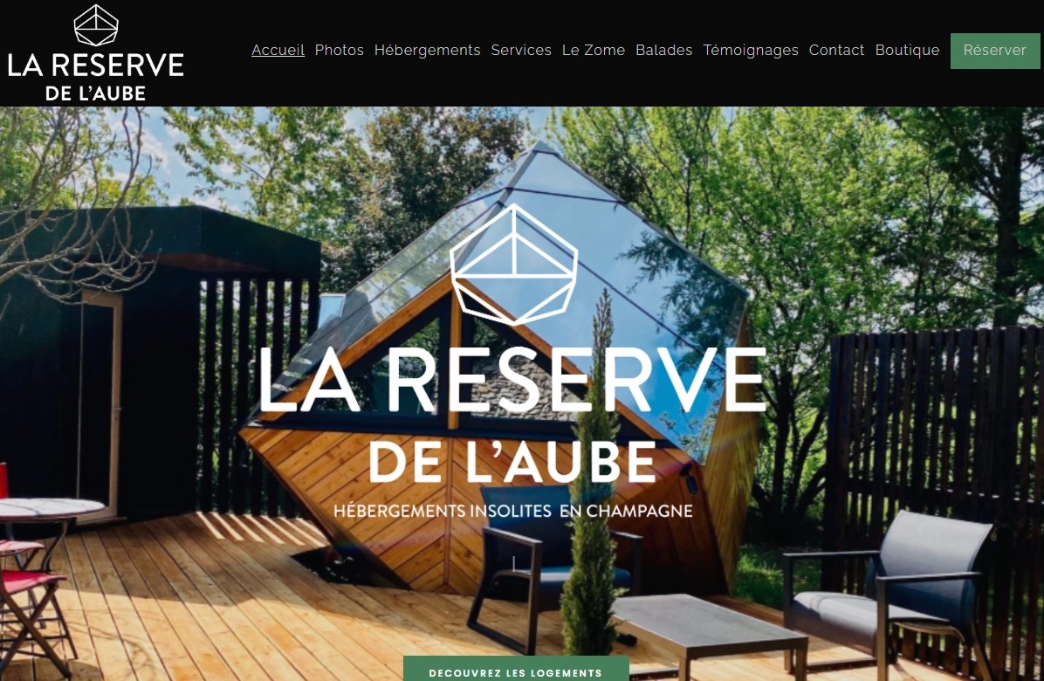Go to the Photos page
The image size is (1044, 681).
(x=339, y=50)
